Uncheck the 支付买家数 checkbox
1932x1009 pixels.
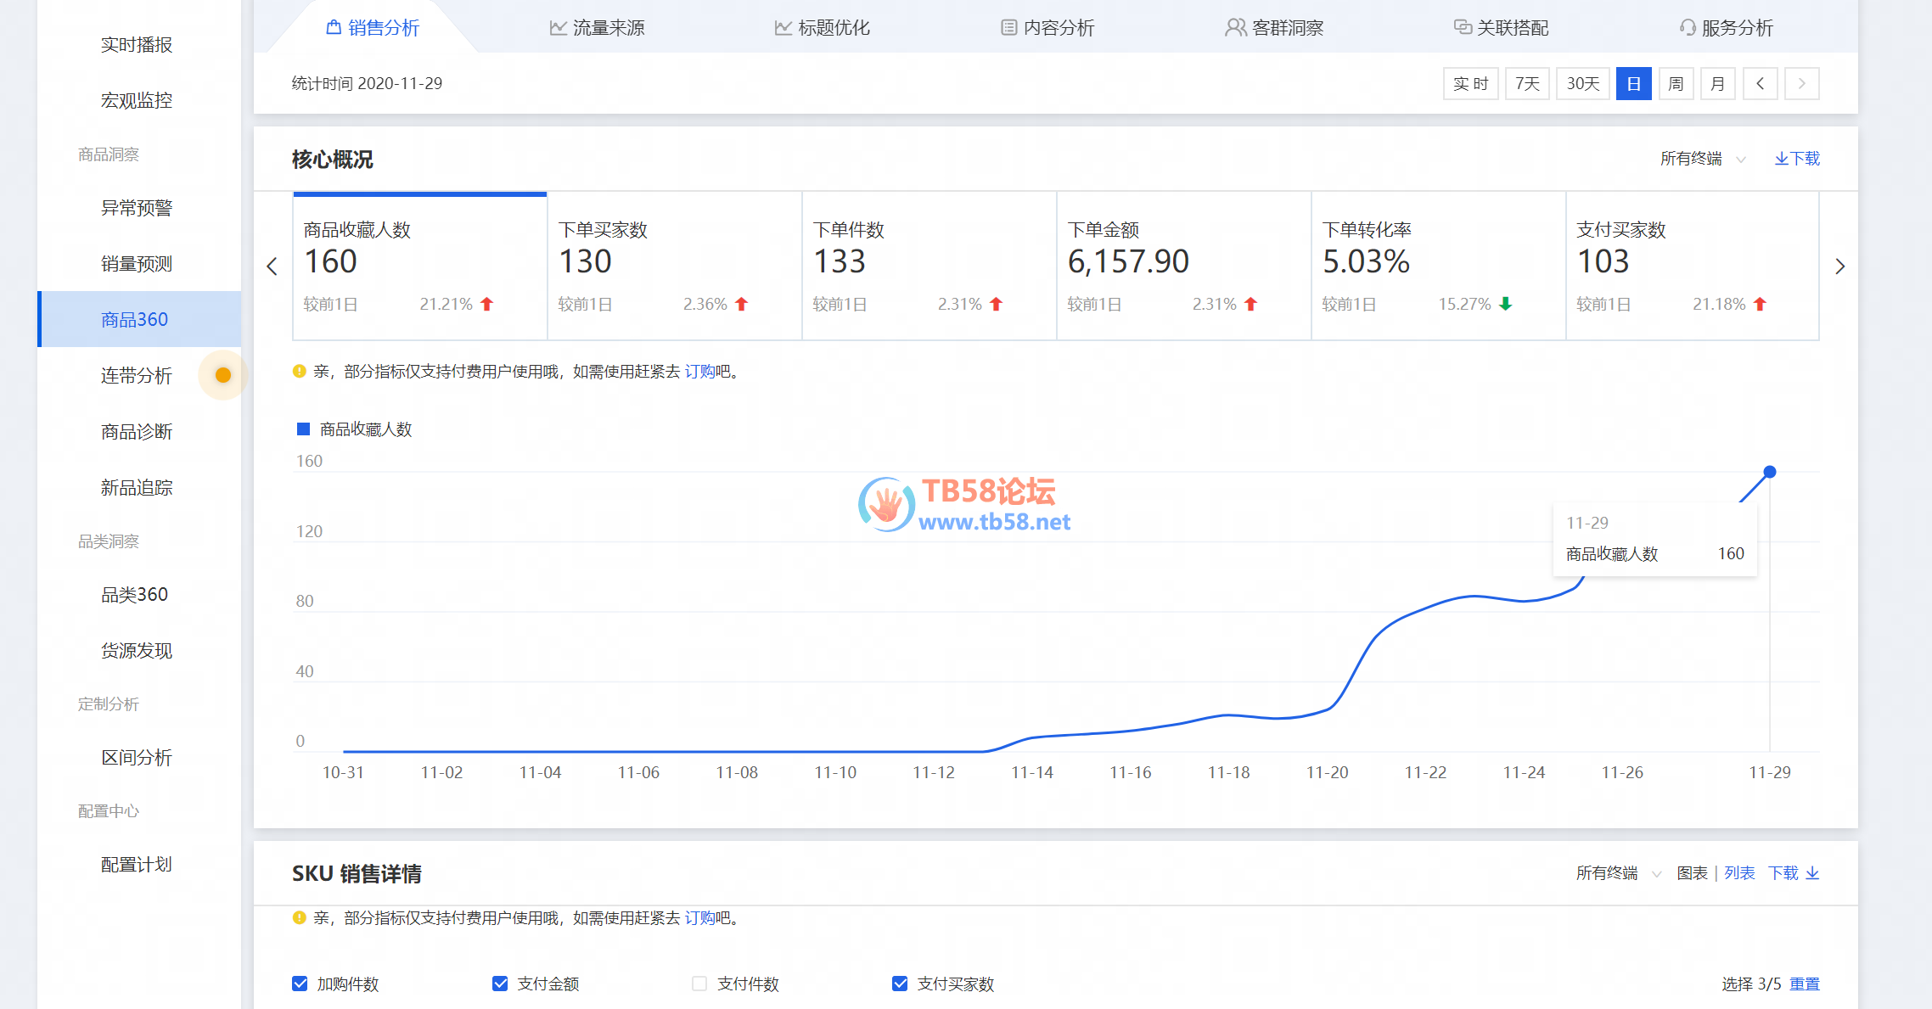[900, 984]
